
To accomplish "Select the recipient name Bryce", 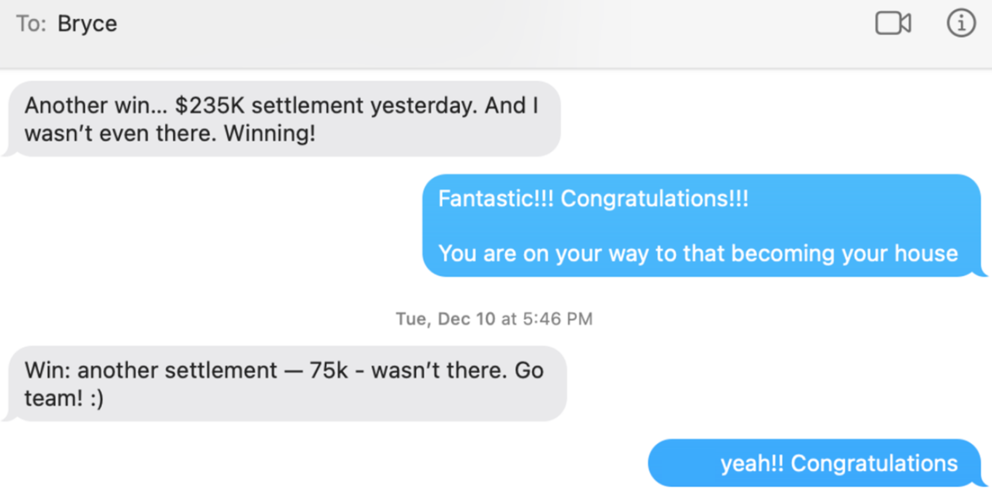I will (x=87, y=24).
